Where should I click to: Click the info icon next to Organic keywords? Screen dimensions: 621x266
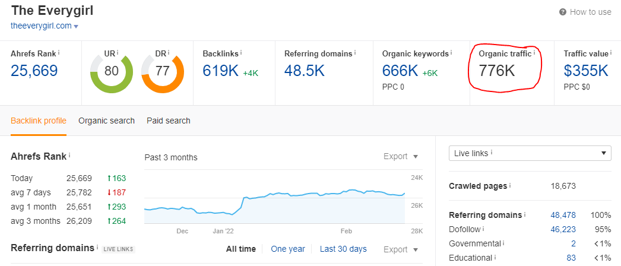pyautogui.click(x=451, y=52)
